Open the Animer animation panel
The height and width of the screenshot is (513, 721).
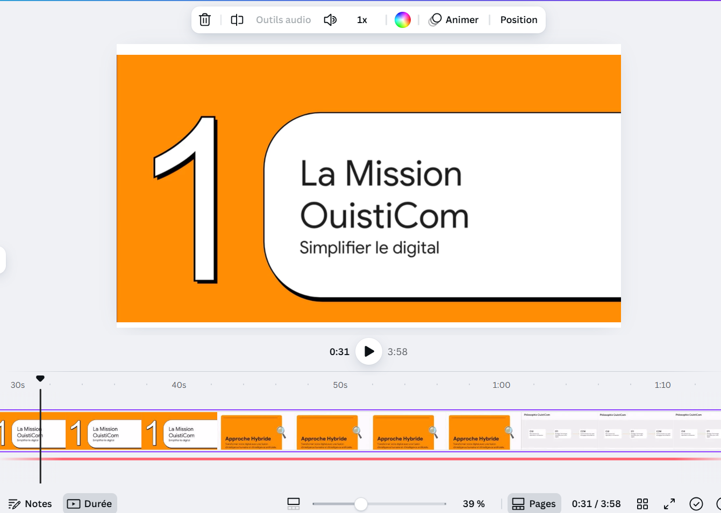pos(454,20)
